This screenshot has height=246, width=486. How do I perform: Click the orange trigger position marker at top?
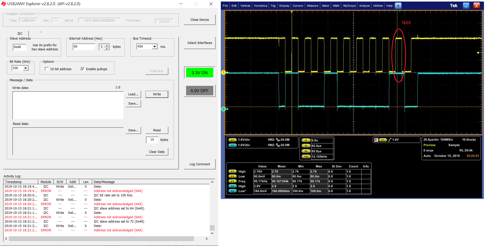coord(292,12)
